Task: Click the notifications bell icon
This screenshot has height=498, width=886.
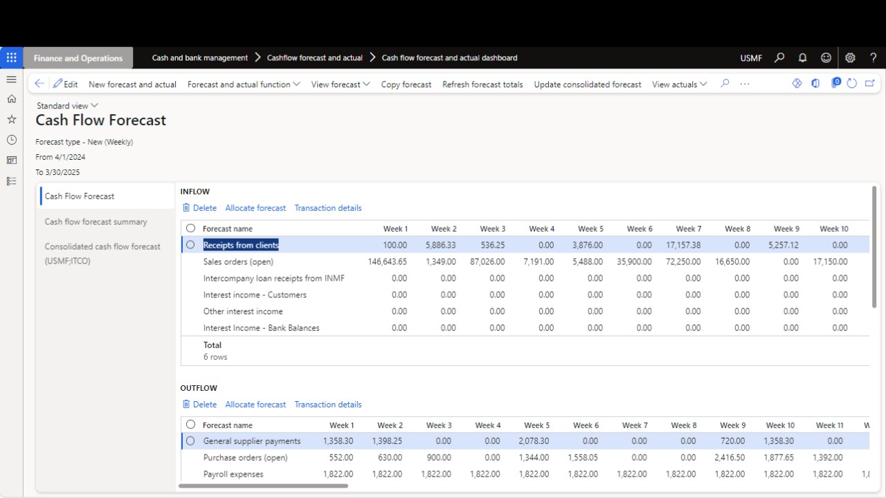Action: [802, 58]
